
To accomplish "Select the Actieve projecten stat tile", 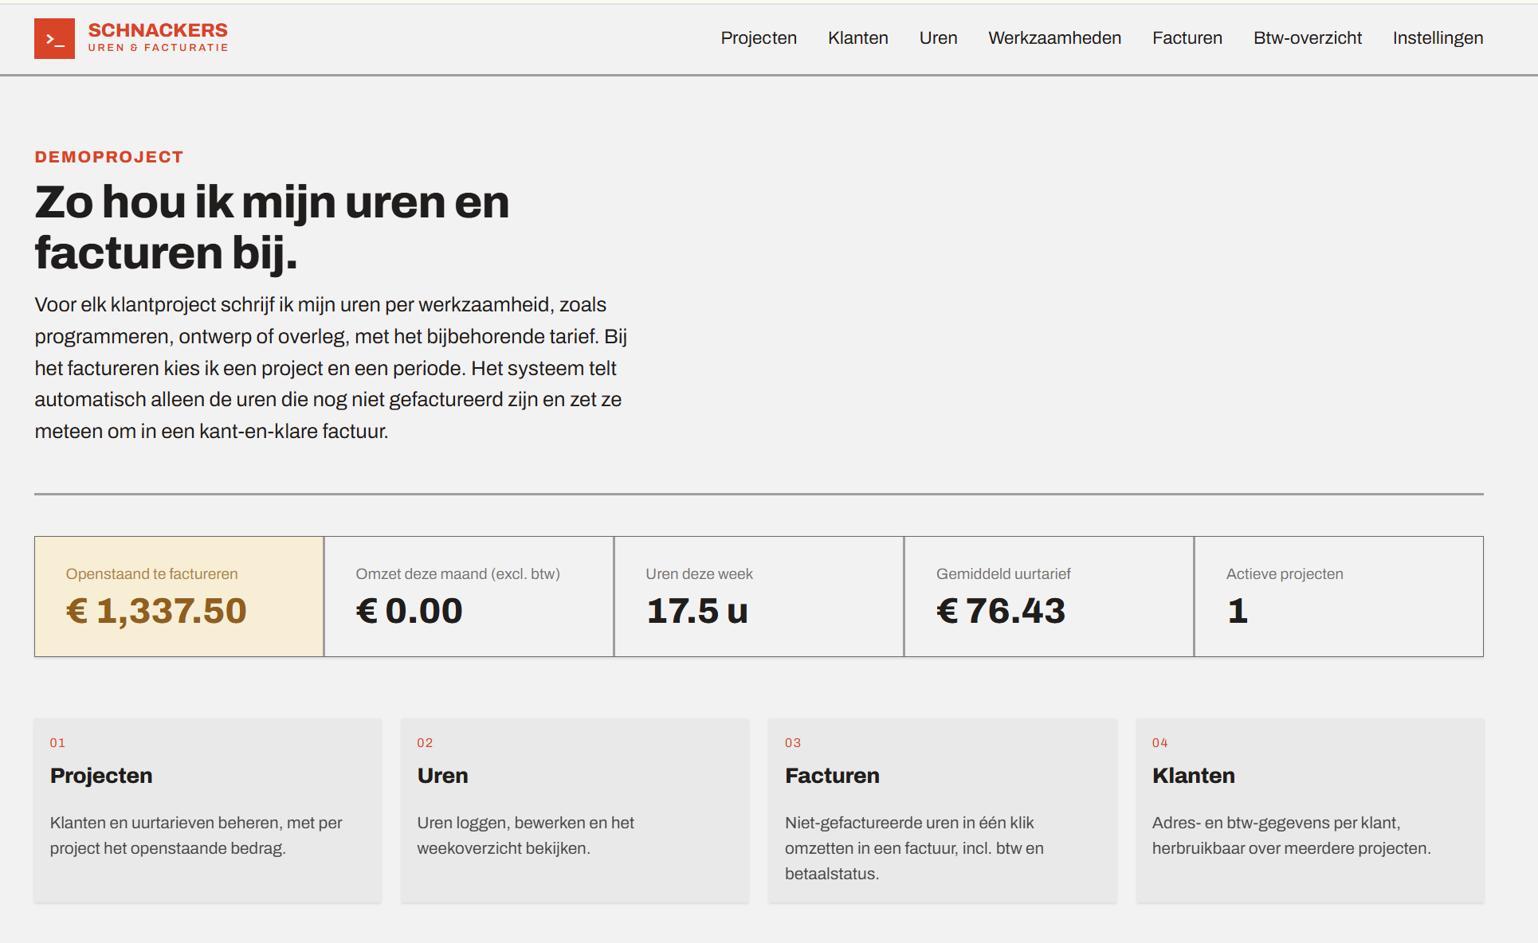I will coord(1339,597).
